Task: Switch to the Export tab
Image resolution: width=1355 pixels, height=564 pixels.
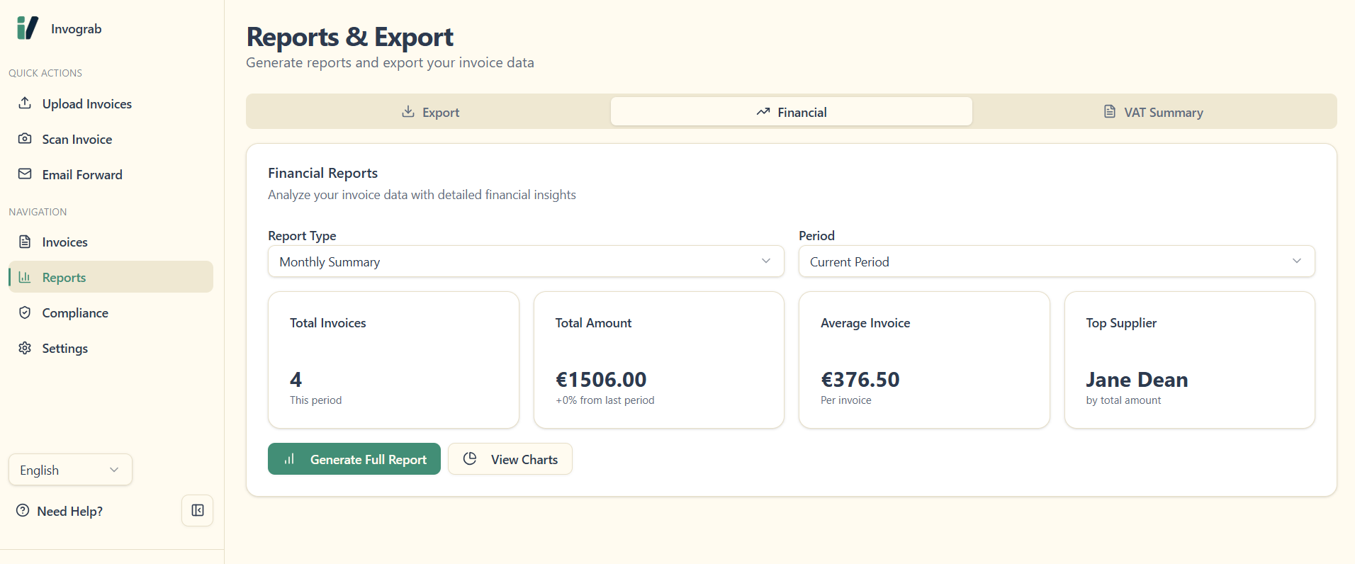Action: pos(429,112)
